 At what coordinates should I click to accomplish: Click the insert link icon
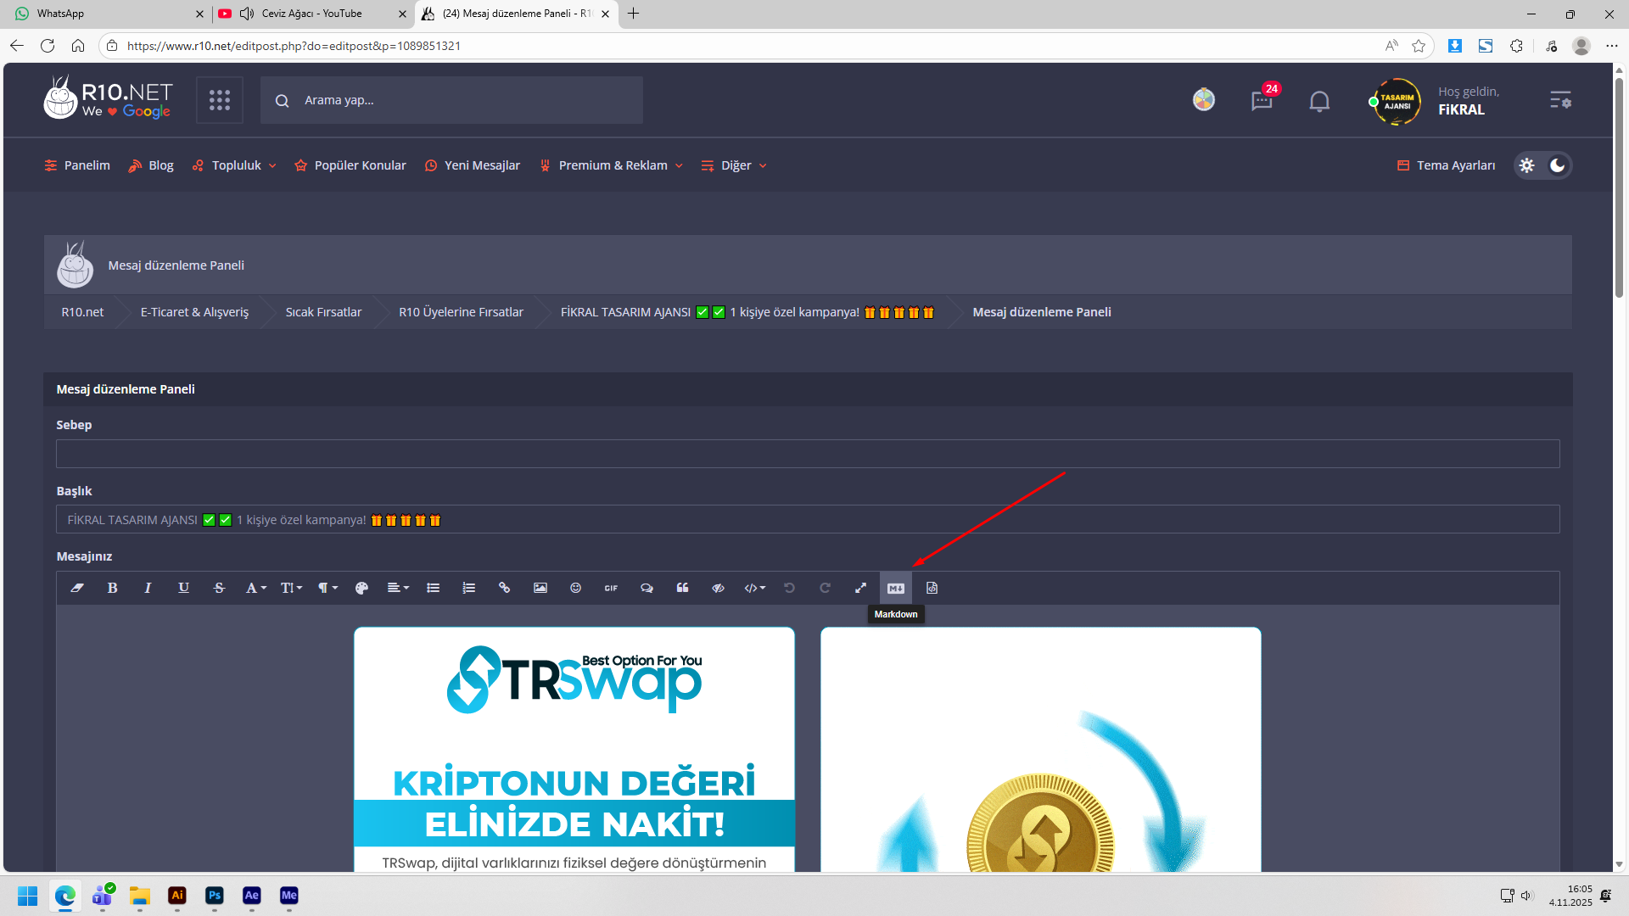tap(505, 588)
